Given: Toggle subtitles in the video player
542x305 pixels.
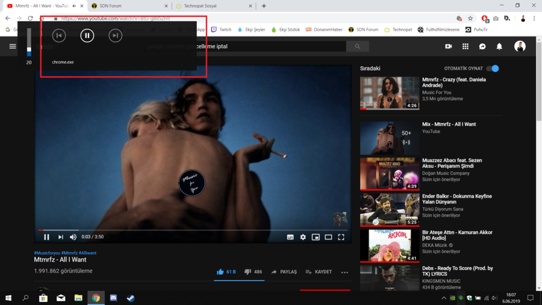Looking at the screenshot, I should [x=290, y=237].
